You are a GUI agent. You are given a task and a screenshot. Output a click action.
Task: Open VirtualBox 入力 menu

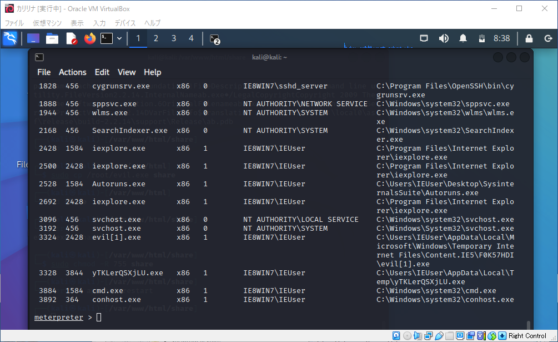[x=99, y=23]
